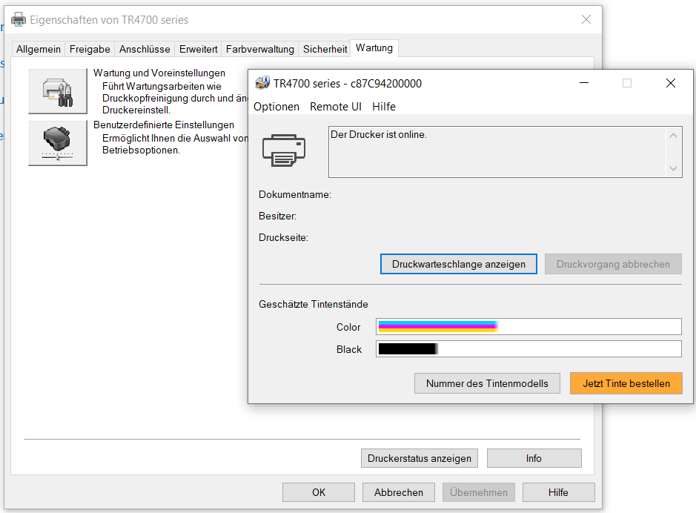The image size is (696, 513).
Task: Open the Remote UI menu
Action: (x=336, y=107)
